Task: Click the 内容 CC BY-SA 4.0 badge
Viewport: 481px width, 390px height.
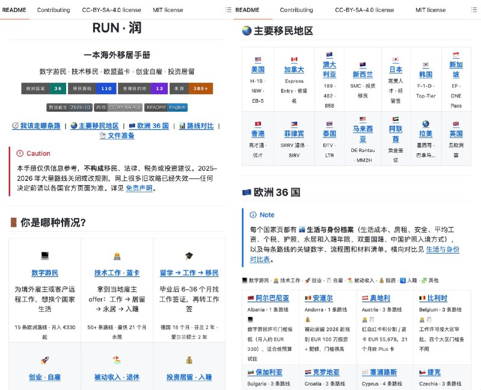Action: click(x=118, y=108)
